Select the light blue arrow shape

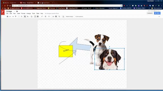82,47
